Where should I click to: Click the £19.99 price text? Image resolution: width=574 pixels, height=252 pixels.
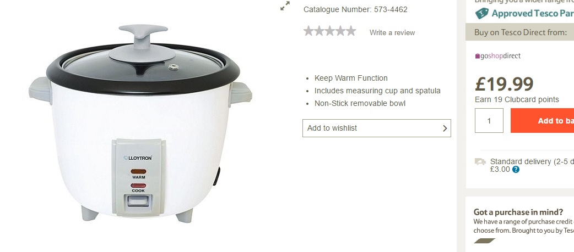tap(504, 84)
